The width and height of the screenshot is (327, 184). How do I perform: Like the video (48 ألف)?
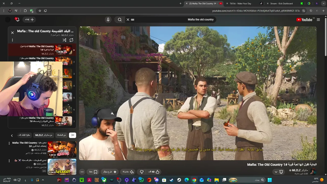coord(154,172)
